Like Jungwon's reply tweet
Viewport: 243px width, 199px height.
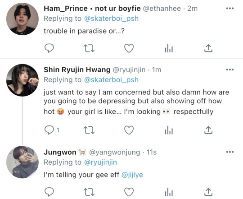(129, 192)
